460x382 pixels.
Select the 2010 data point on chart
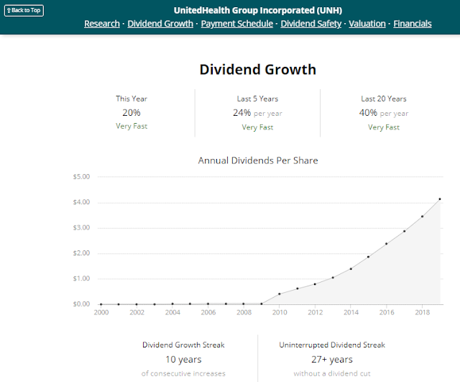tap(280, 294)
